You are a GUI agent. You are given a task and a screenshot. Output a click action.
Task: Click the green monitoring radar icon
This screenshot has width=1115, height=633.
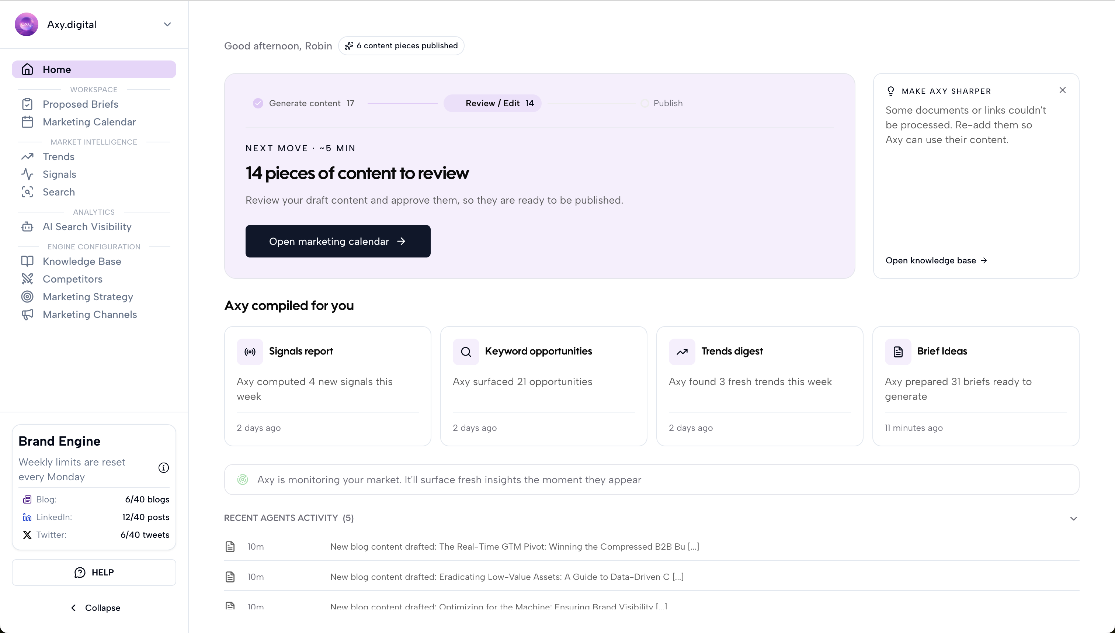[x=243, y=480]
